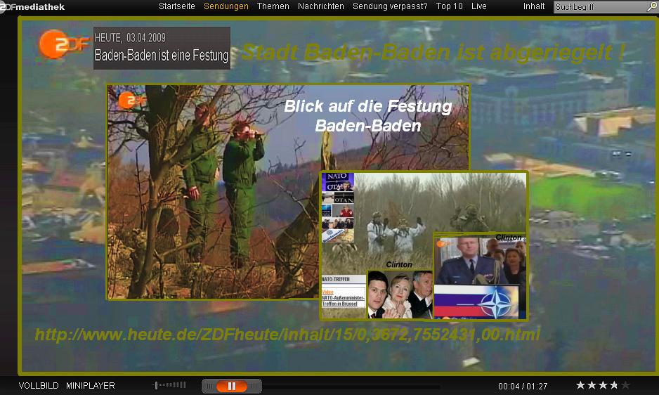Click the ZDF mediathek logo
The width and height of the screenshot is (659, 395).
coord(32,7)
